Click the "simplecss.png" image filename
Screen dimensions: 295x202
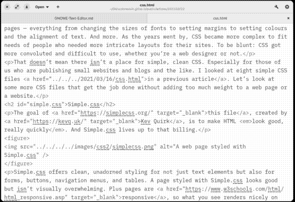coord(133,147)
